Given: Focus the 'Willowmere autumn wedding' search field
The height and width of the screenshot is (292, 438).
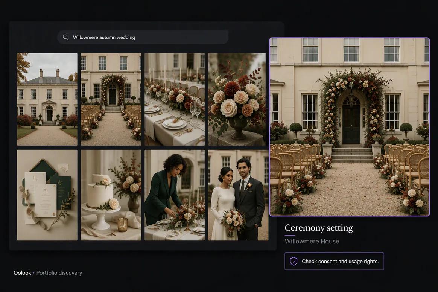Looking at the screenshot, I should tap(143, 37).
